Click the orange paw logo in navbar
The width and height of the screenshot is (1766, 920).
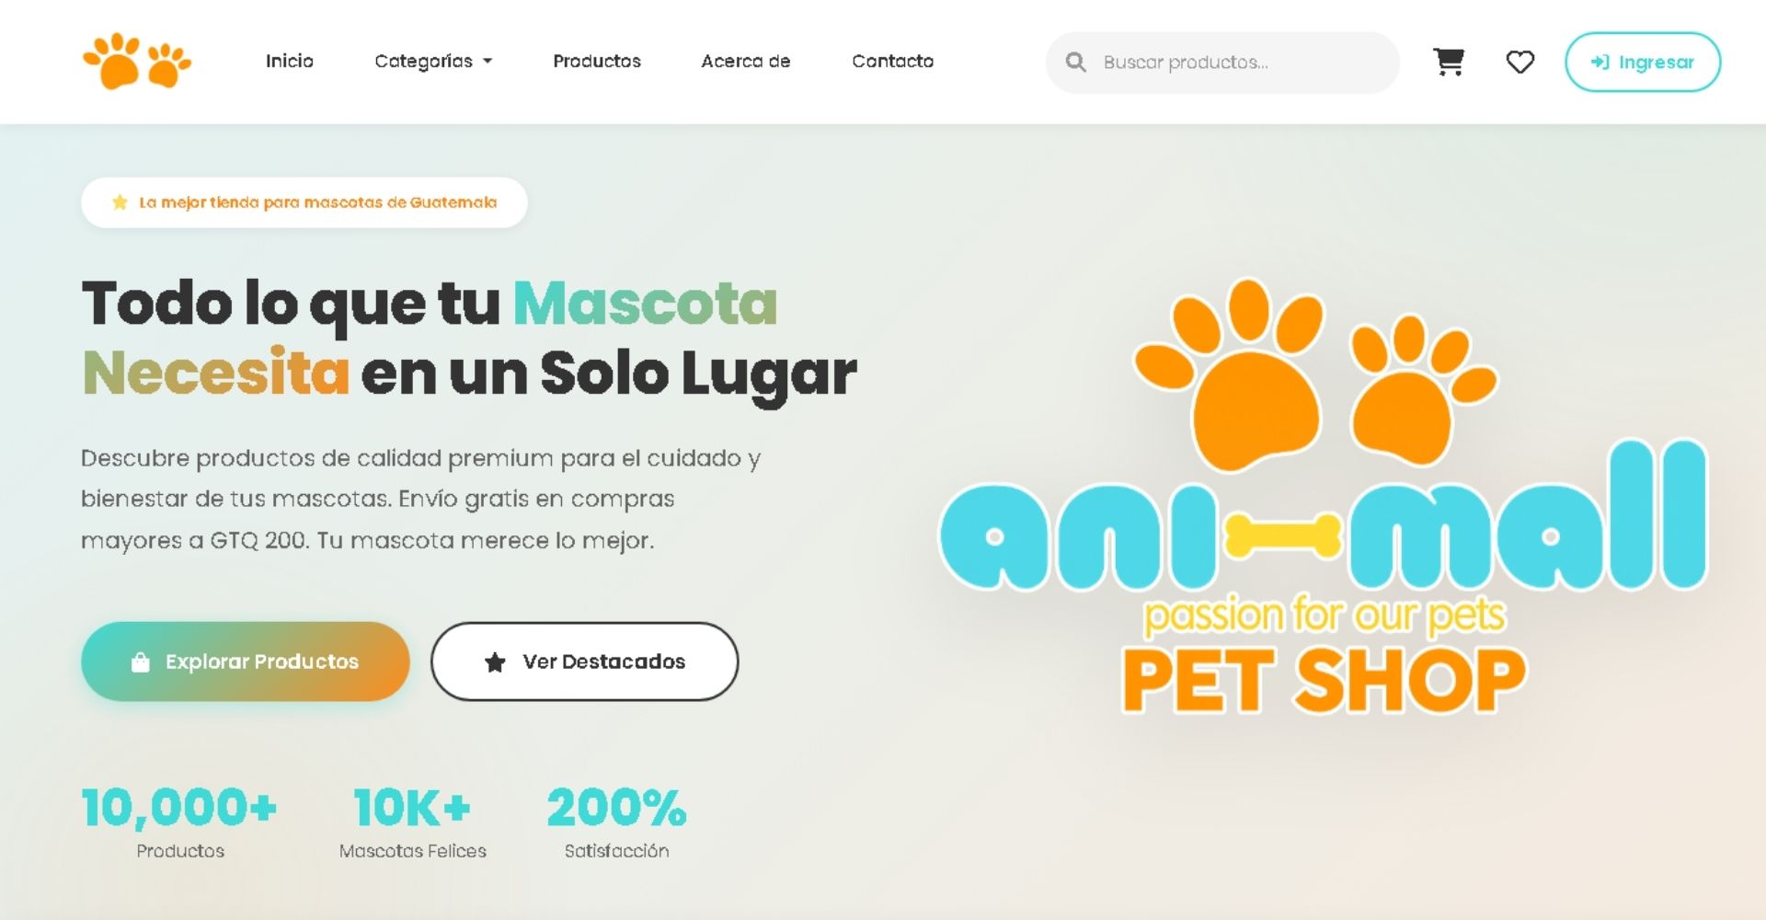point(137,61)
